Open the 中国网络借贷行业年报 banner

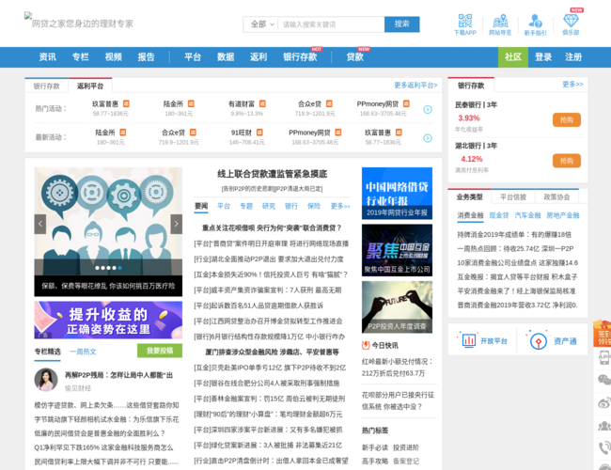[397, 194]
